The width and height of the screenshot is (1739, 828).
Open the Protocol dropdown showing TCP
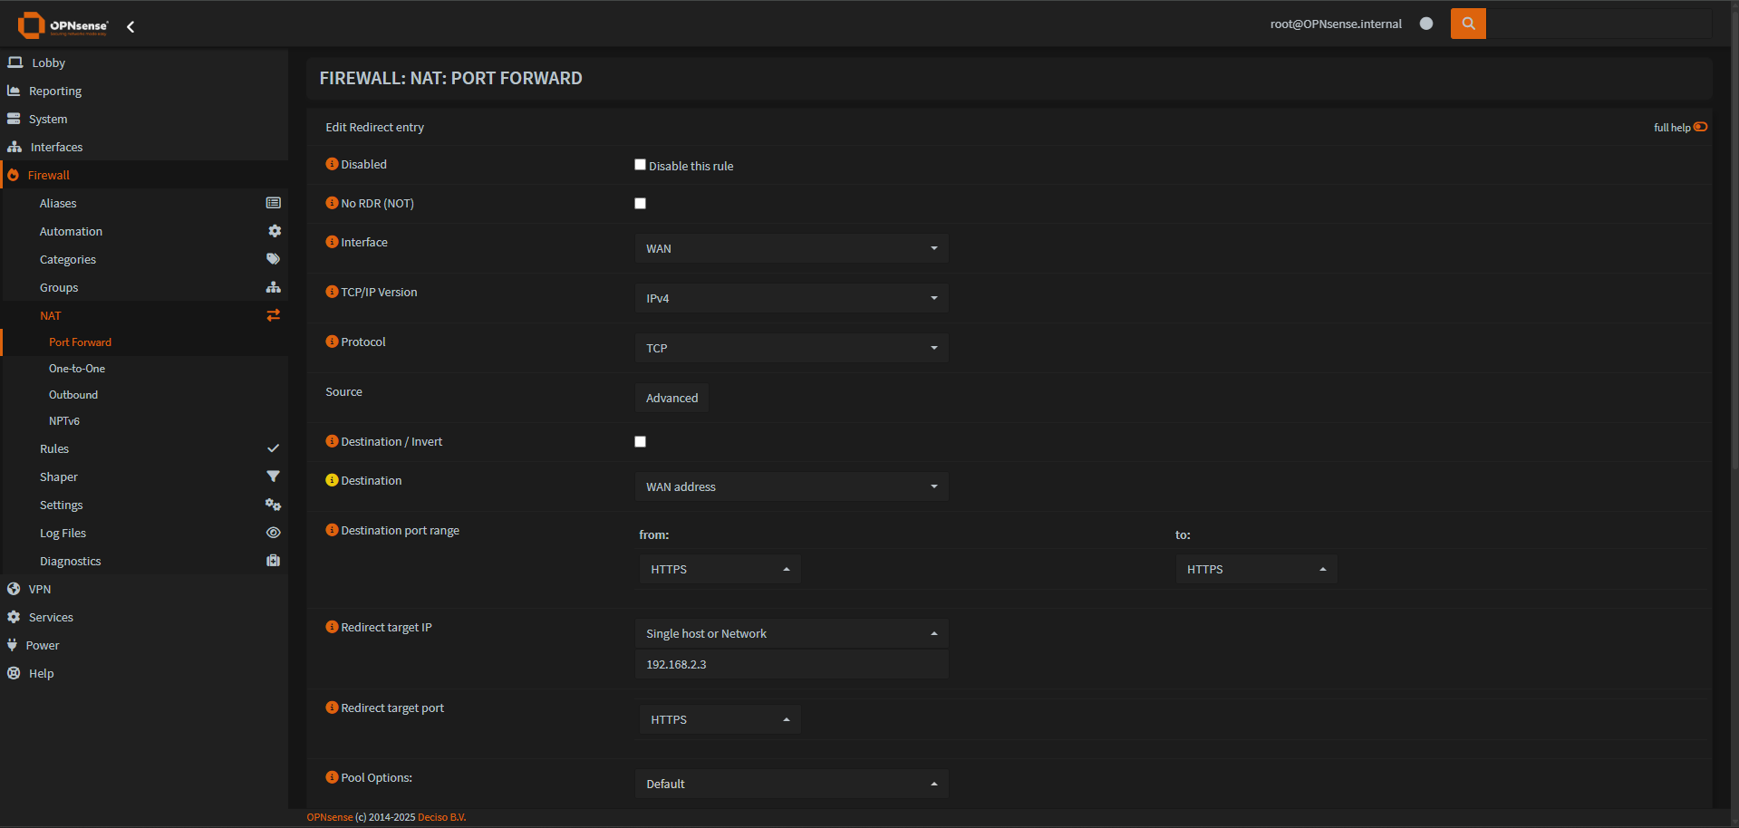(791, 348)
